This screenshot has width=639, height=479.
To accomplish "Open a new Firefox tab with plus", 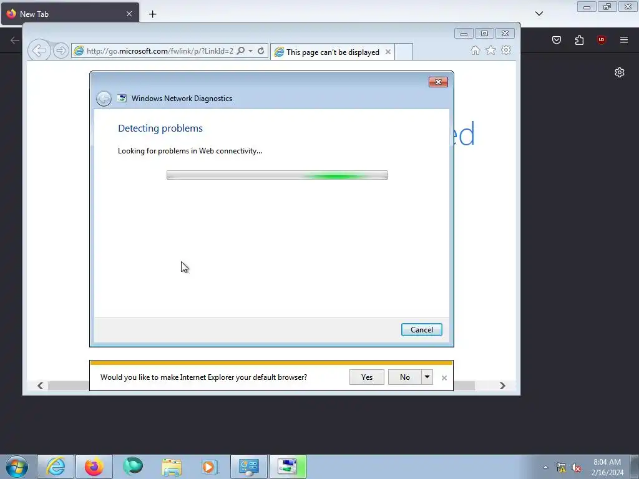I will (152, 14).
